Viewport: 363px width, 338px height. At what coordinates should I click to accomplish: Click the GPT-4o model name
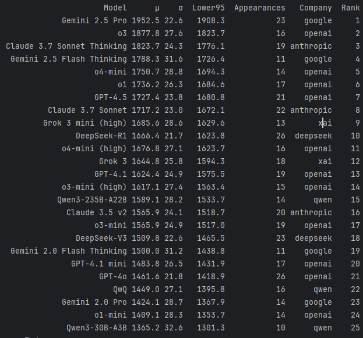[x=113, y=277]
